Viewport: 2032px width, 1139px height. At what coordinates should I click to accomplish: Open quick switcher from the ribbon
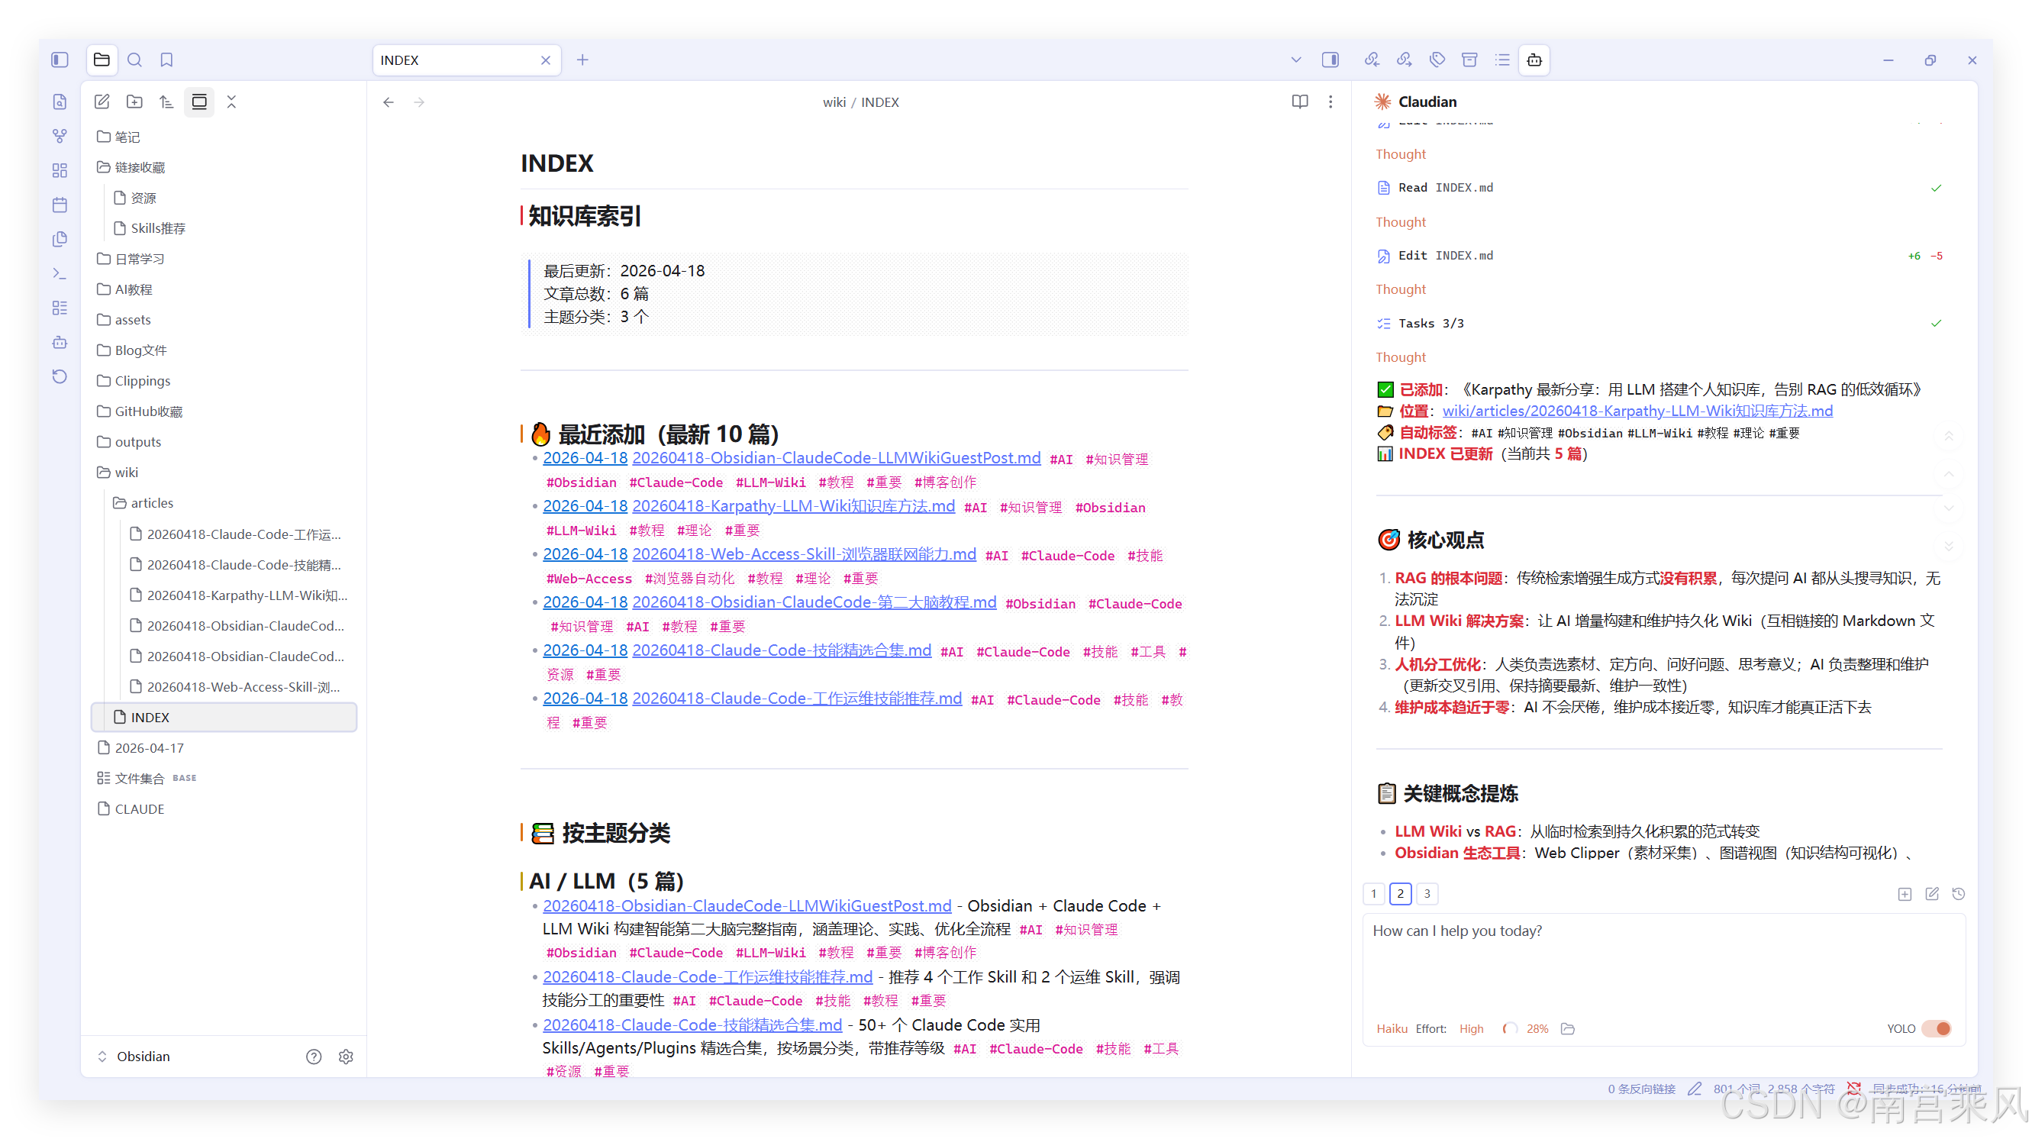click(x=60, y=102)
